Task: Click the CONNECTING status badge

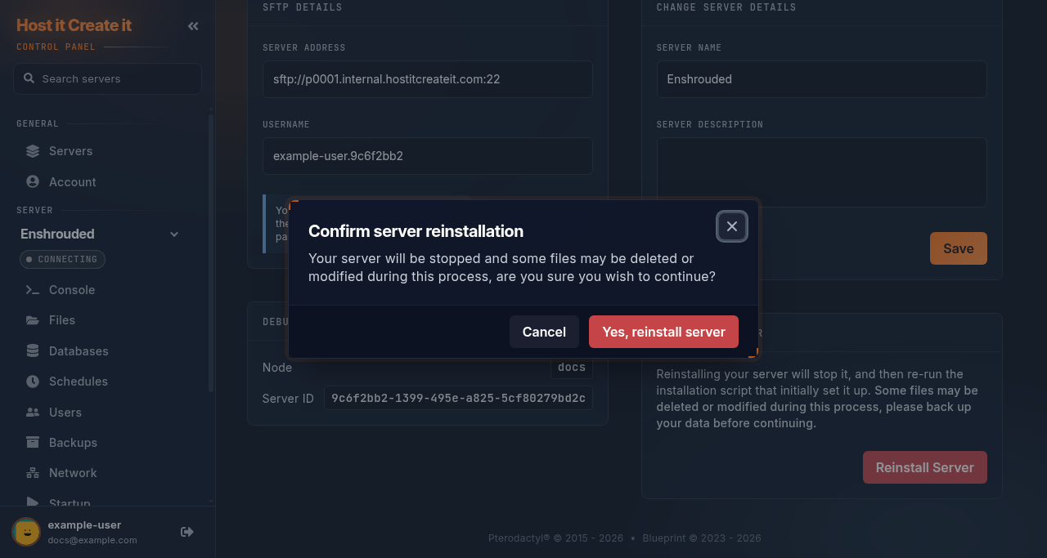Action: point(62,259)
